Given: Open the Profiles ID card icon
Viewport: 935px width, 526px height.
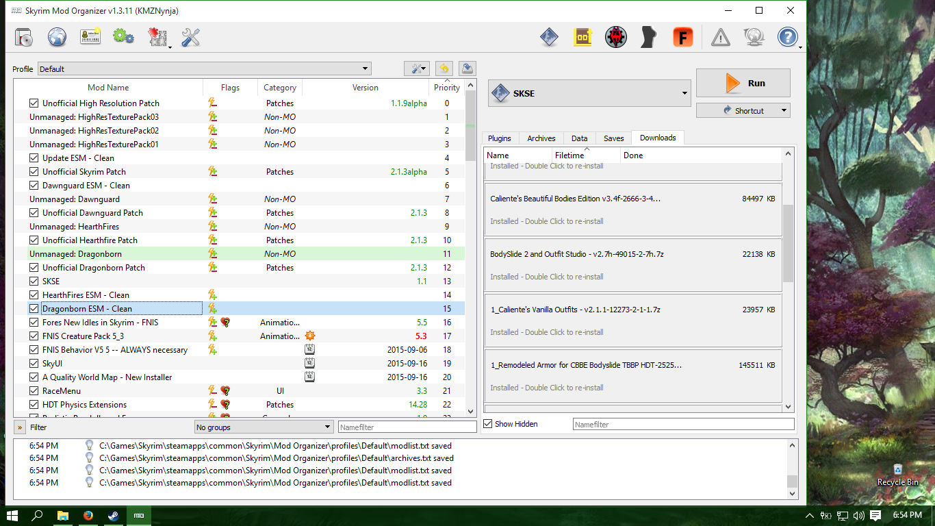Looking at the screenshot, I should (90, 37).
